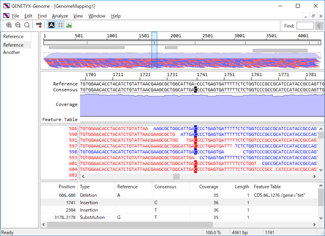This screenshot has width=325, height=236.
Task: Toggle the sequence letter 'A' view
Action: tap(51, 25)
